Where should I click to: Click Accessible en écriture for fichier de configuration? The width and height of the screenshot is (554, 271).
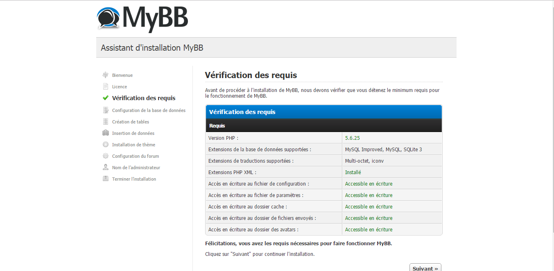(x=369, y=184)
